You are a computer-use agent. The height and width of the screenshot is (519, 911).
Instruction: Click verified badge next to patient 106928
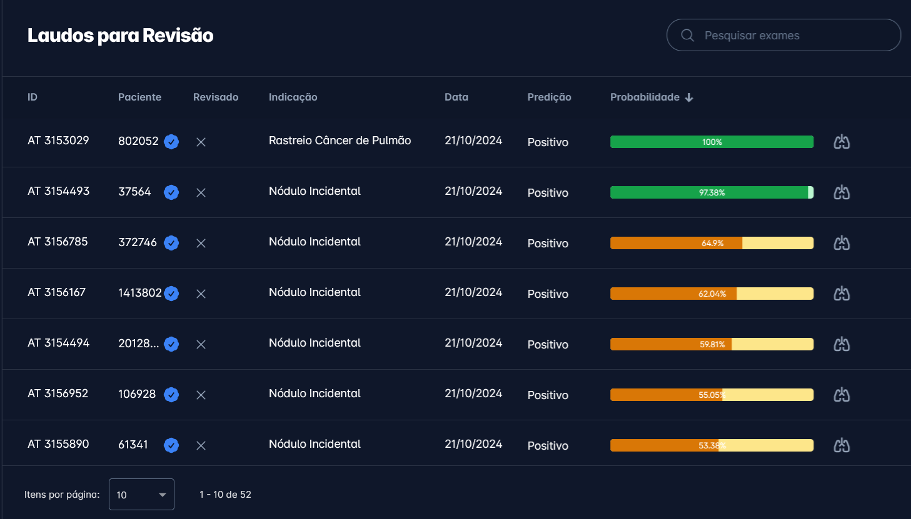(171, 395)
